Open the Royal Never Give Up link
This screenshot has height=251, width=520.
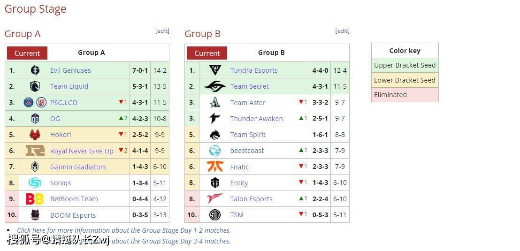pos(82,151)
